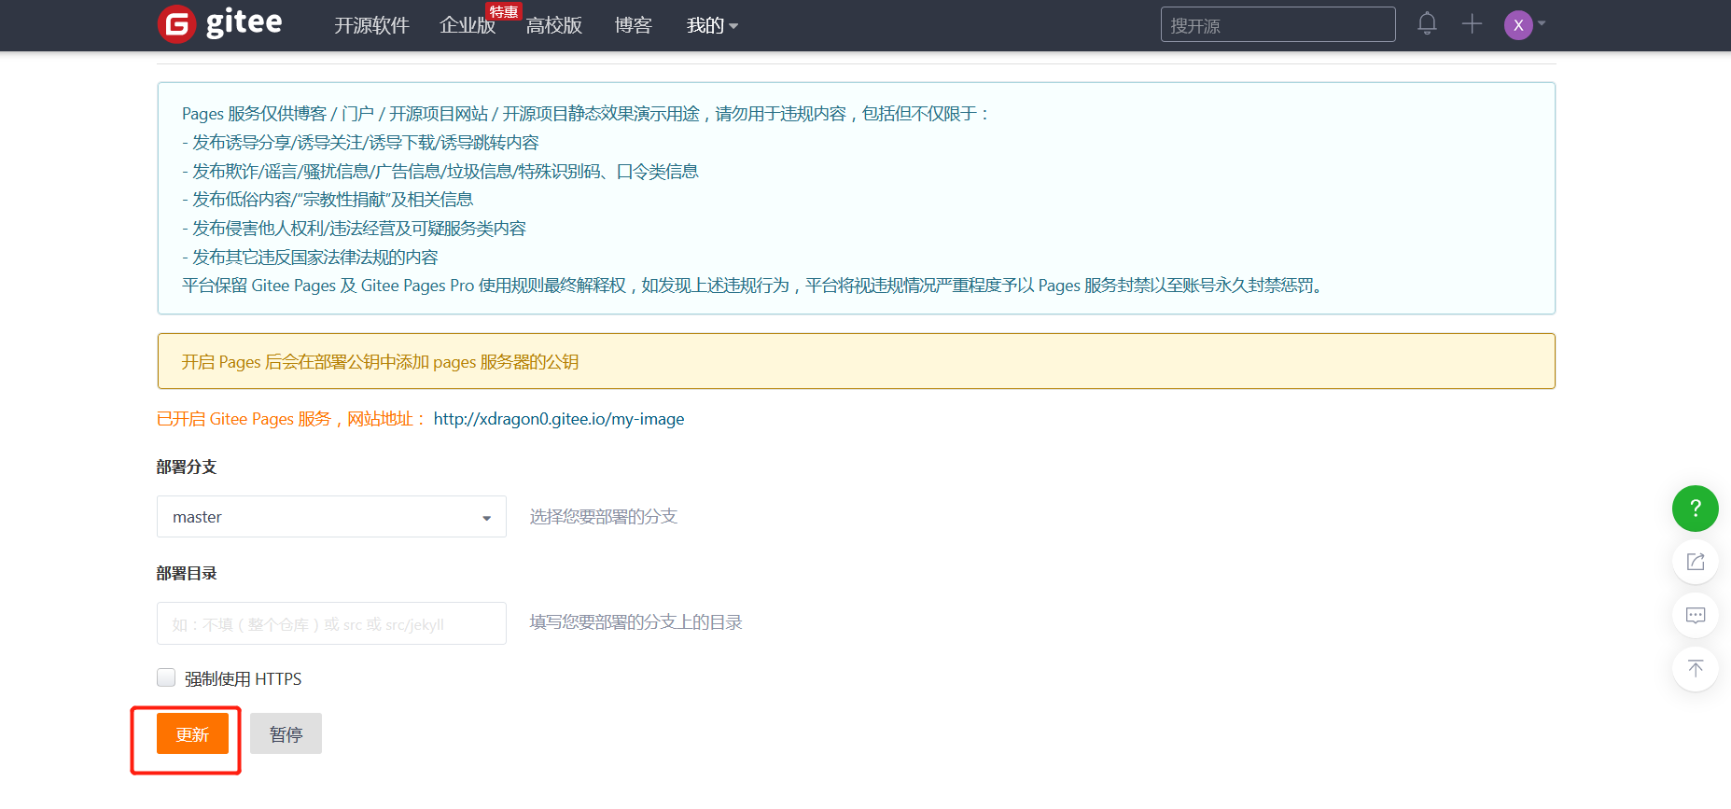This screenshot has height=809, width=1731.
Task: Click the orange 更新 button
Action: [192, 733]
